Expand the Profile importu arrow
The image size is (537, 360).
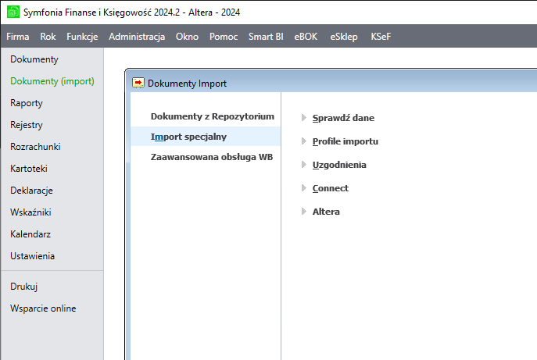[x=304, y=141]
